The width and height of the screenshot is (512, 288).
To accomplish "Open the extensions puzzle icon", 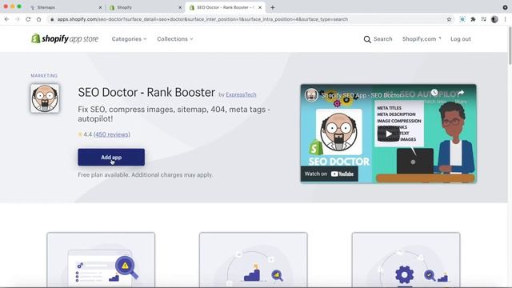I will [473, 19].
